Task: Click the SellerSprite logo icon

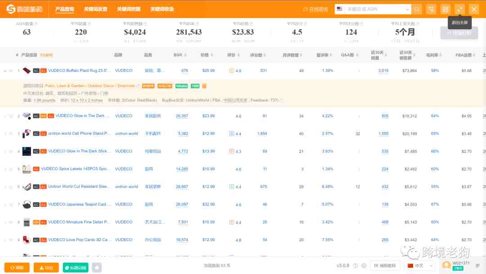Action: pyautogui.click(x=11, y=9)
